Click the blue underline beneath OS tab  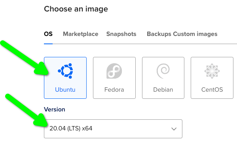[x=48, y=44]
